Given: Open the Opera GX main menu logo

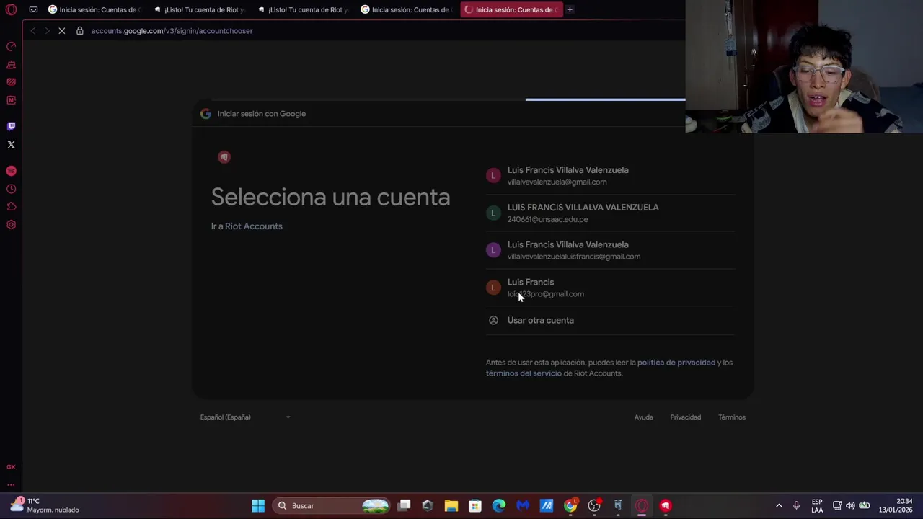Looking at the screenshot, I should pyautogui.click(x=11, y=9).
